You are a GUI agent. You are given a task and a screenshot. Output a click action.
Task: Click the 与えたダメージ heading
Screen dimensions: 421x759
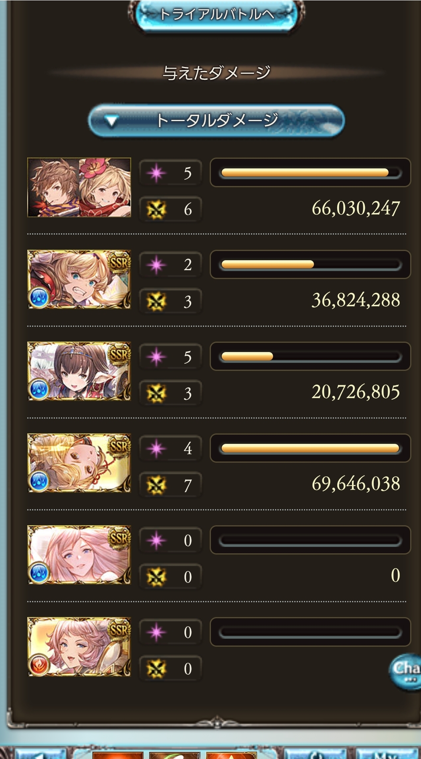pos(217,73)
